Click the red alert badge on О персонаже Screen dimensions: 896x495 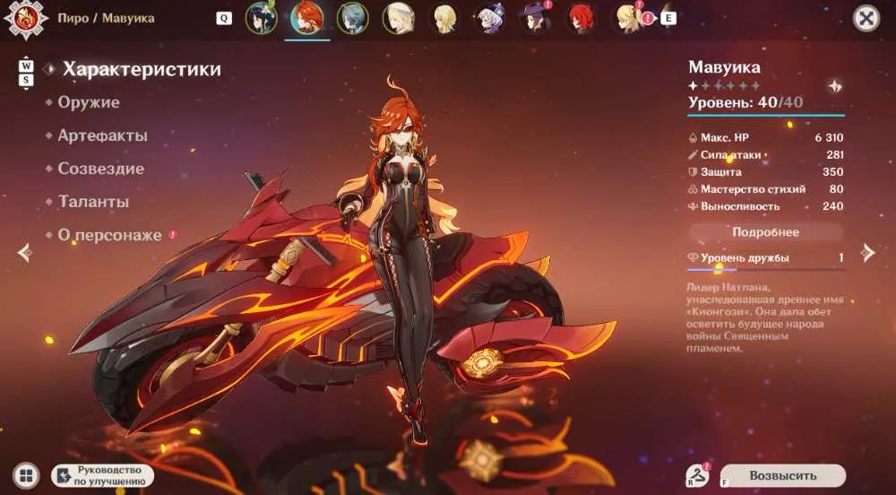click(x=172, y=235)
